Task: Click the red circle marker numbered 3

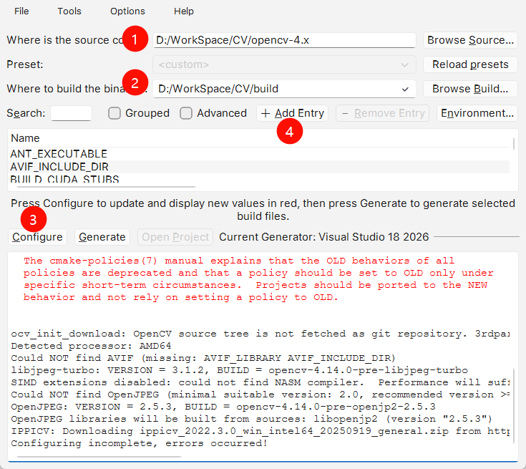Action: tap(34, 219)
